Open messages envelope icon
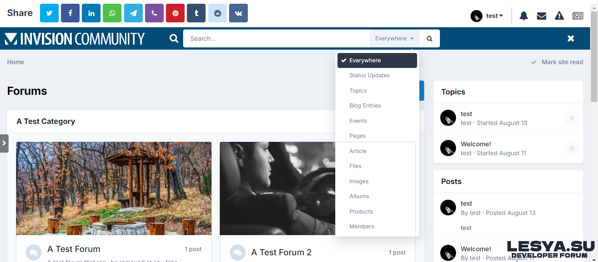The image size is (598, 262). point(542,16)
